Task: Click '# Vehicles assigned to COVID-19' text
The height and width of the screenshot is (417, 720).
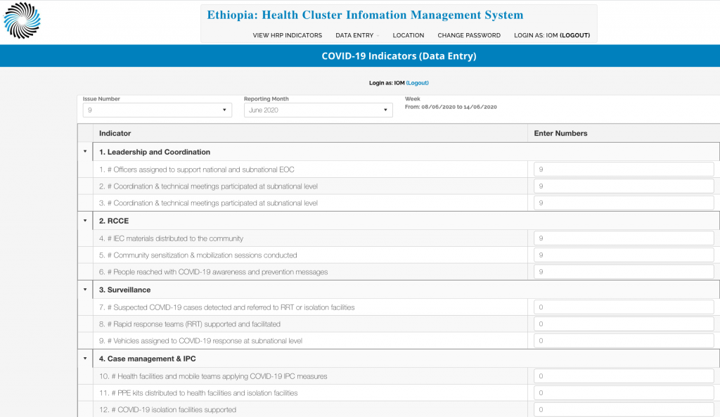Action: [200, 341]
